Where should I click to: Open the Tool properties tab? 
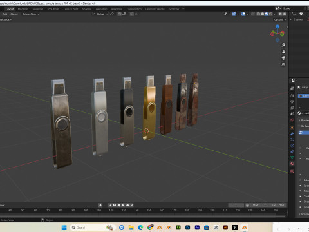(x=292, y=88)
